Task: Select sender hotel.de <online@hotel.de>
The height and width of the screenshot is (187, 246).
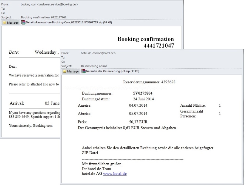Action: 98,53
